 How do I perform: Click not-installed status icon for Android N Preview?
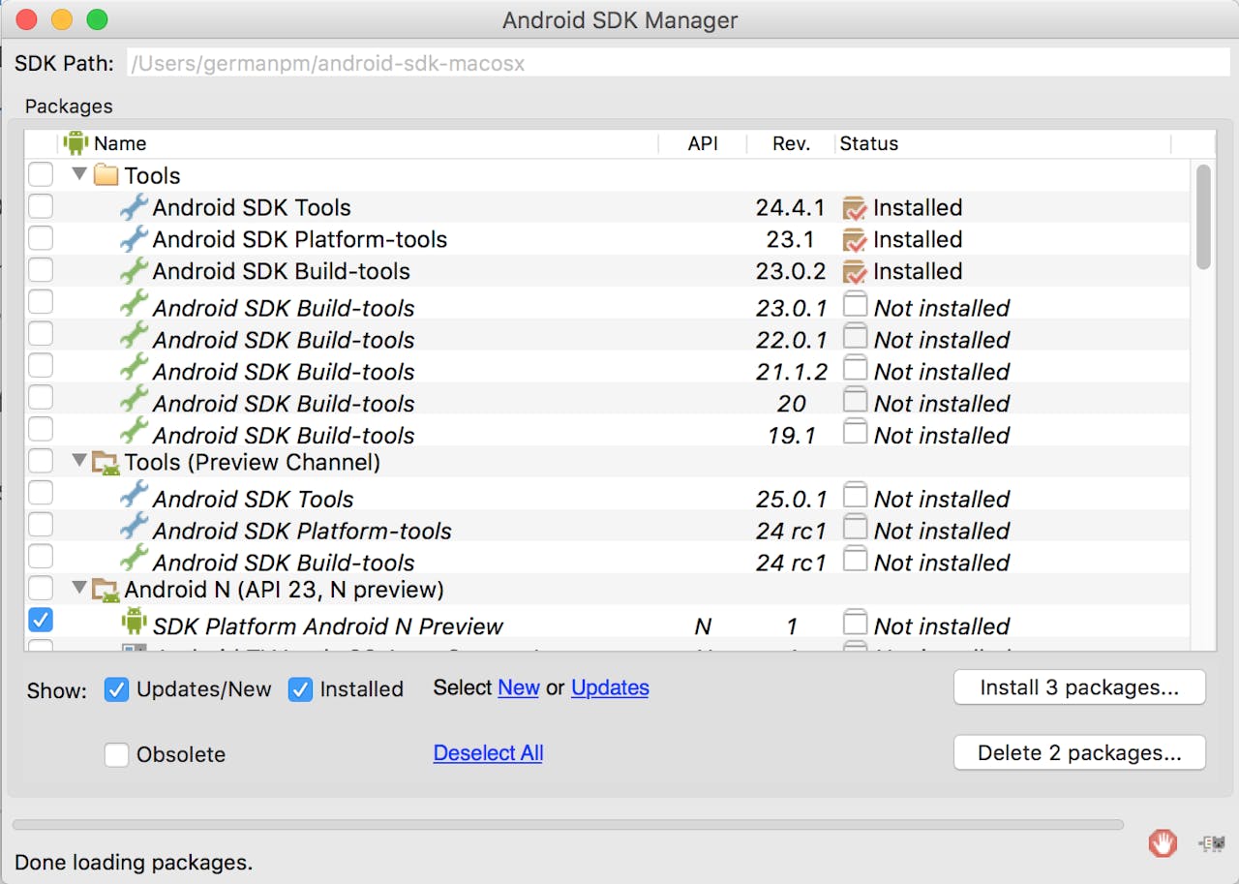tap(855, 623)
